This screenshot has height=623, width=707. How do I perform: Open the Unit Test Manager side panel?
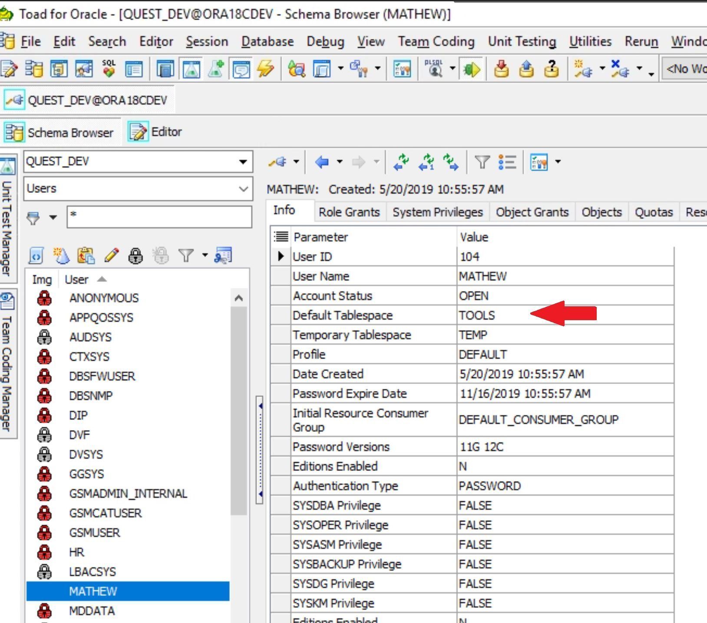[8, 219]
